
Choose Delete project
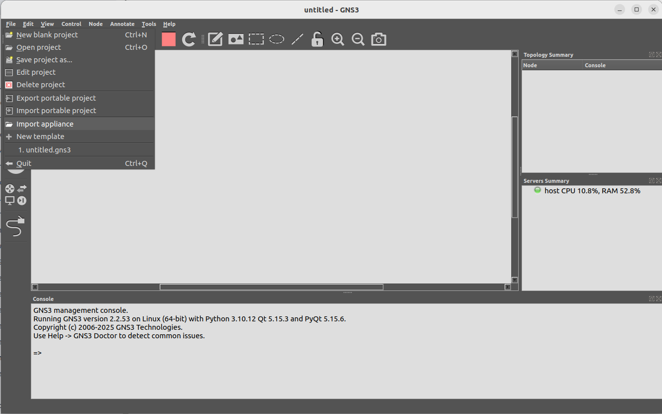pos(79,85)
